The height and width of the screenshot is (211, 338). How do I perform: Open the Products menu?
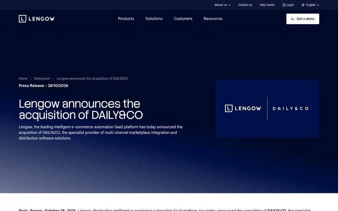(126, 19)
